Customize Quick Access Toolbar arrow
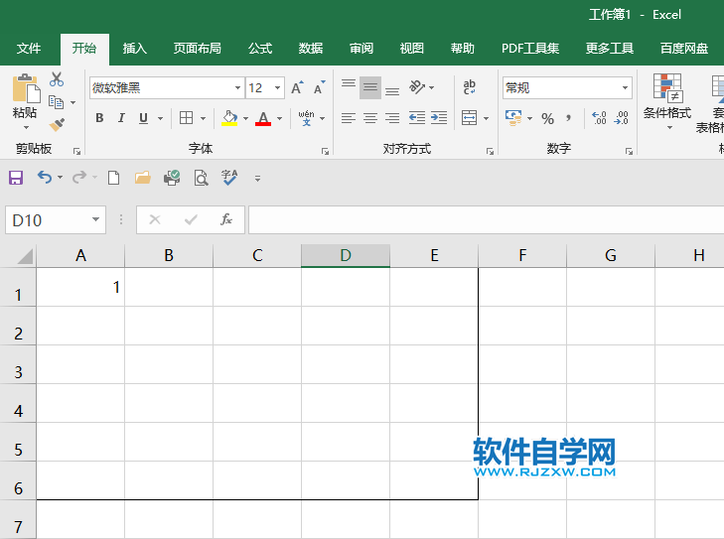 coord(257,178)
